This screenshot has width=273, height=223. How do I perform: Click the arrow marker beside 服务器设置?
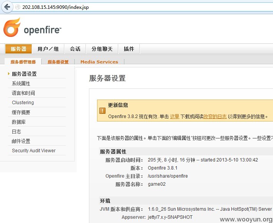(x=9, y=74)
